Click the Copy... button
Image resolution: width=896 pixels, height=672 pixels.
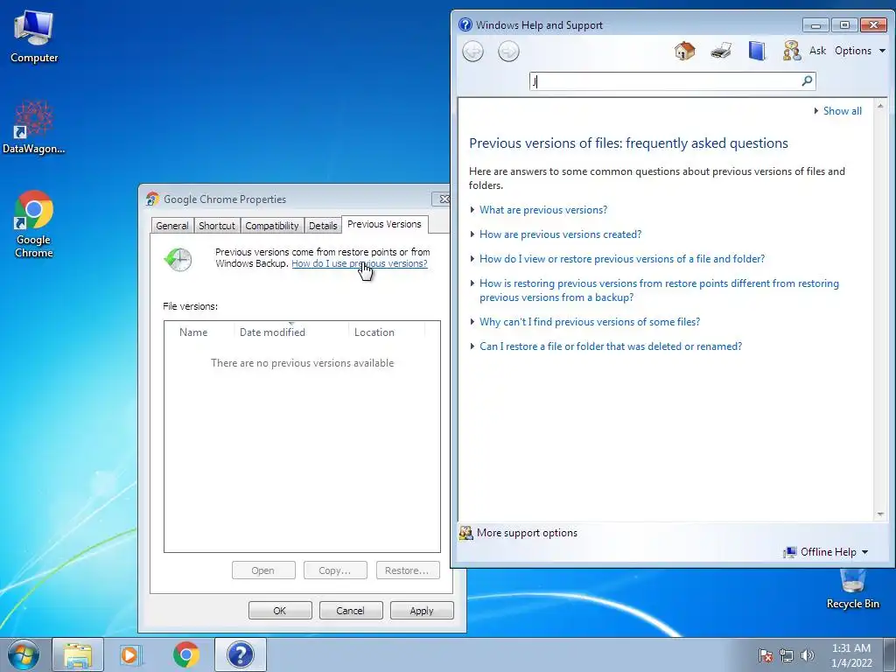(x=335, y=570)
